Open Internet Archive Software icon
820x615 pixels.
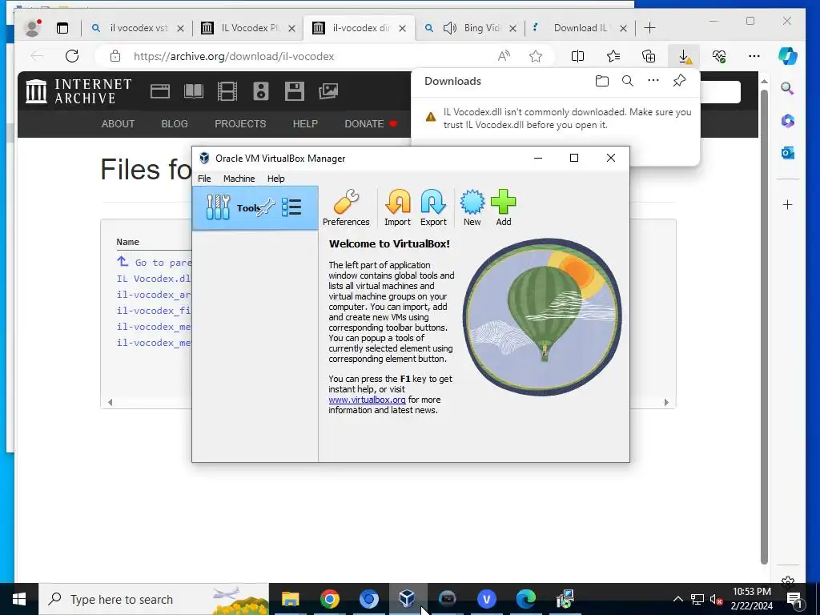point(295,91)
